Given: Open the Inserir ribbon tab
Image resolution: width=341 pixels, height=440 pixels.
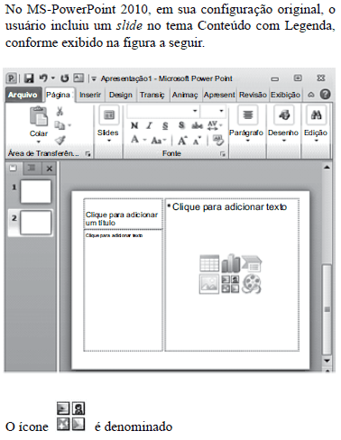Looking at the screenshot, I should pyautogui.click(x=90, y=95).
